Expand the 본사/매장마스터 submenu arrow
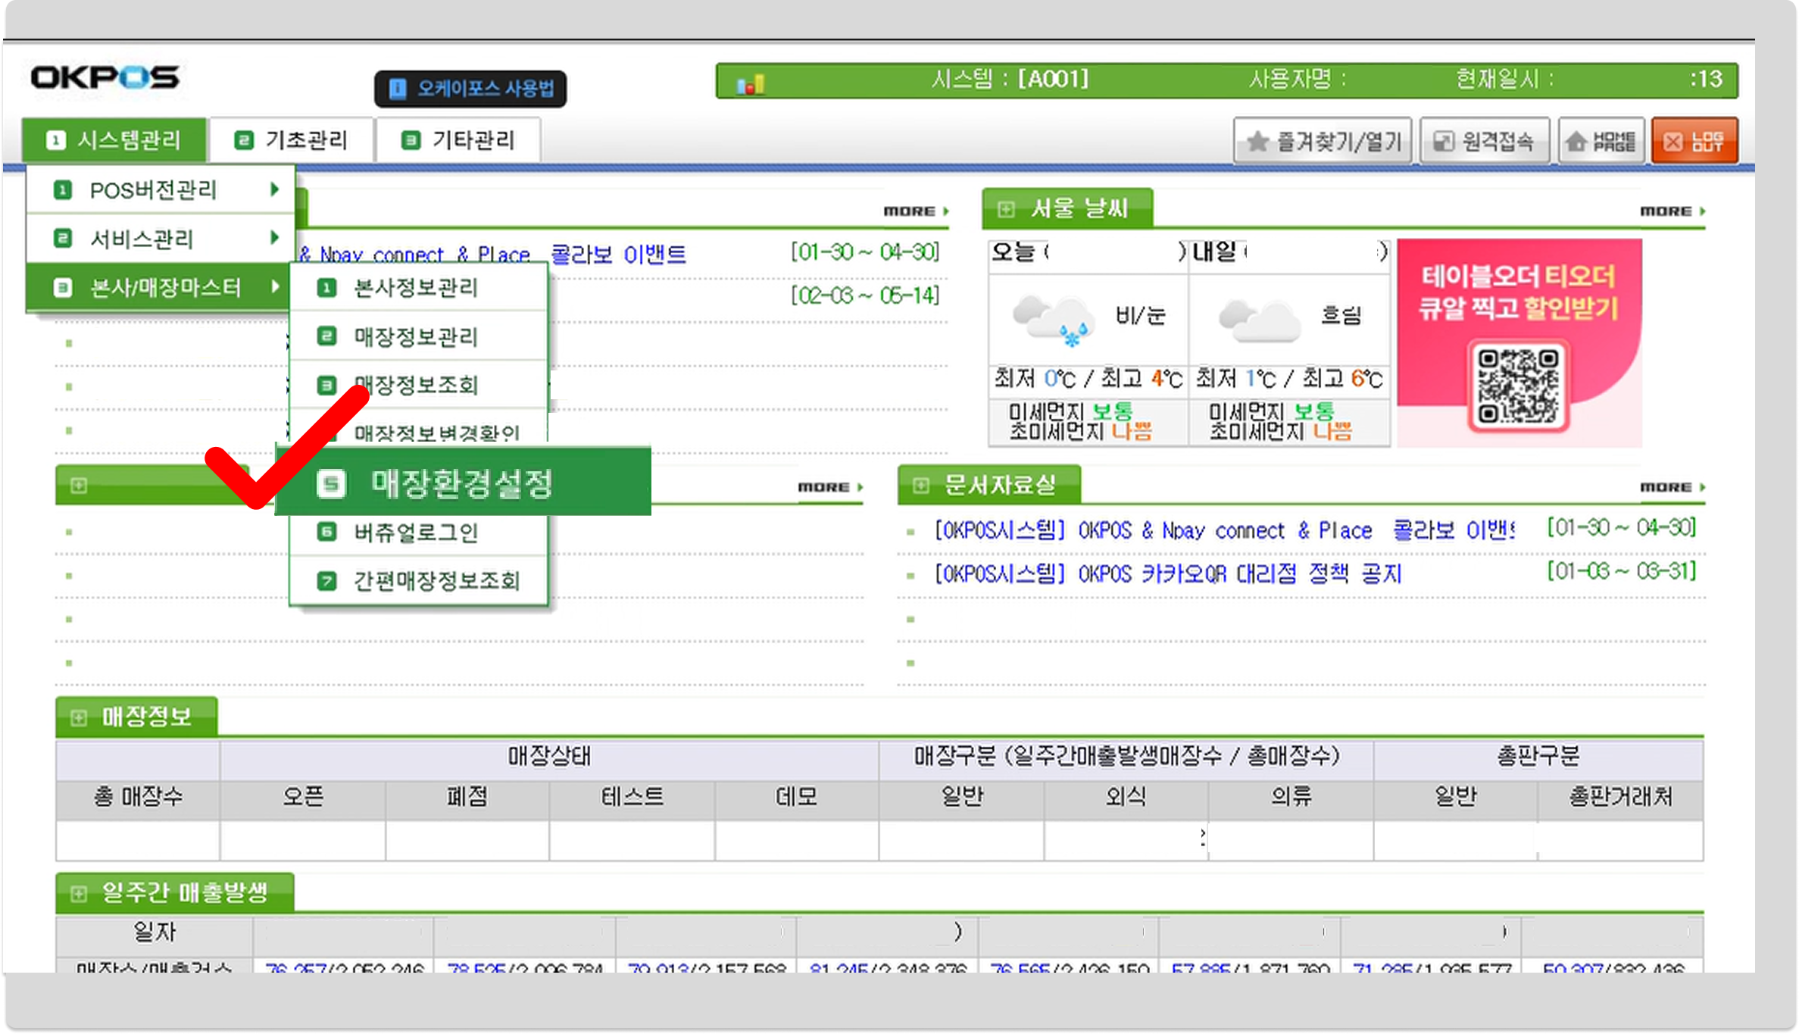The height and width of the screenshot is (1034, 1799). 274,286
